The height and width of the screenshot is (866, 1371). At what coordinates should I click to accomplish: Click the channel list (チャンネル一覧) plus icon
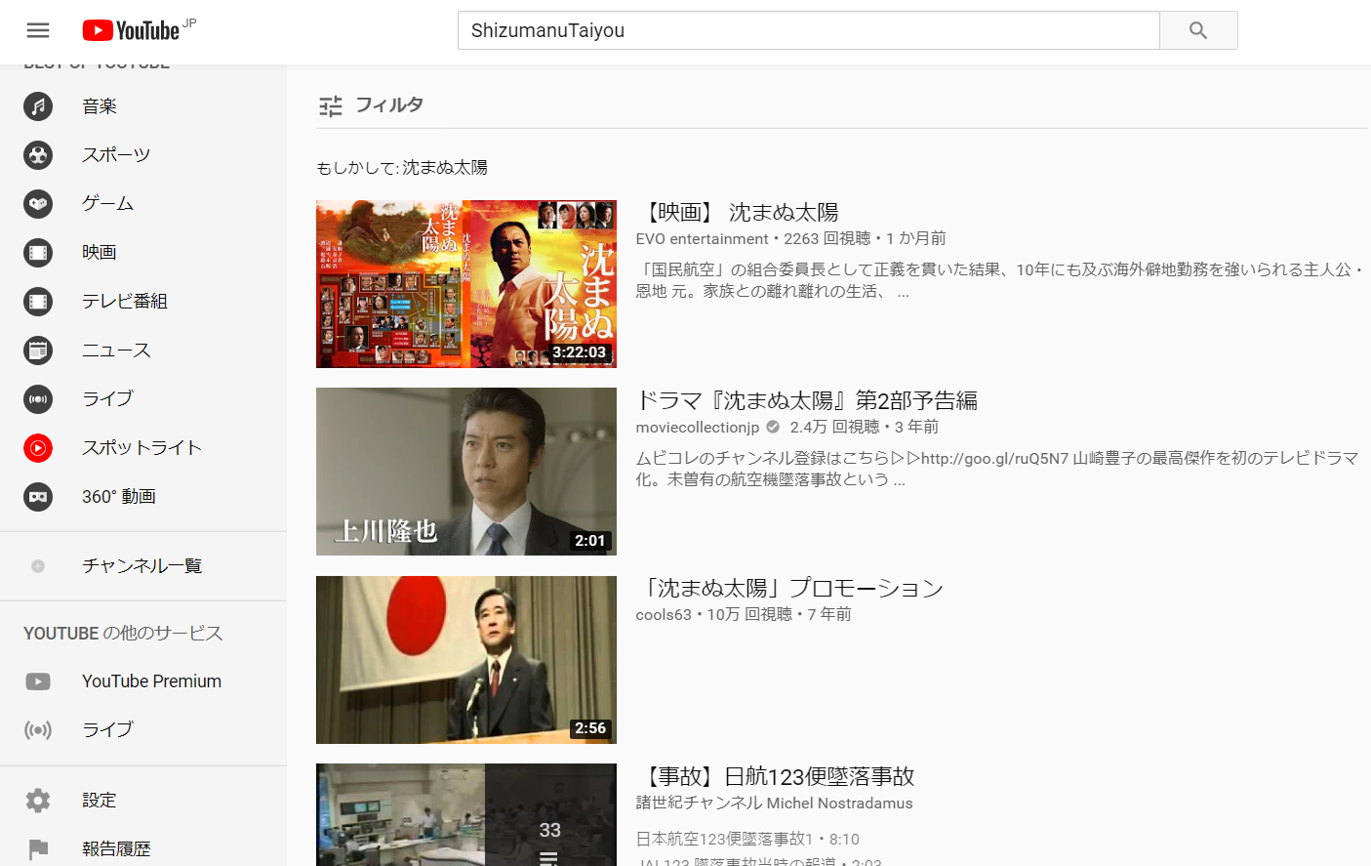point(38,566)
